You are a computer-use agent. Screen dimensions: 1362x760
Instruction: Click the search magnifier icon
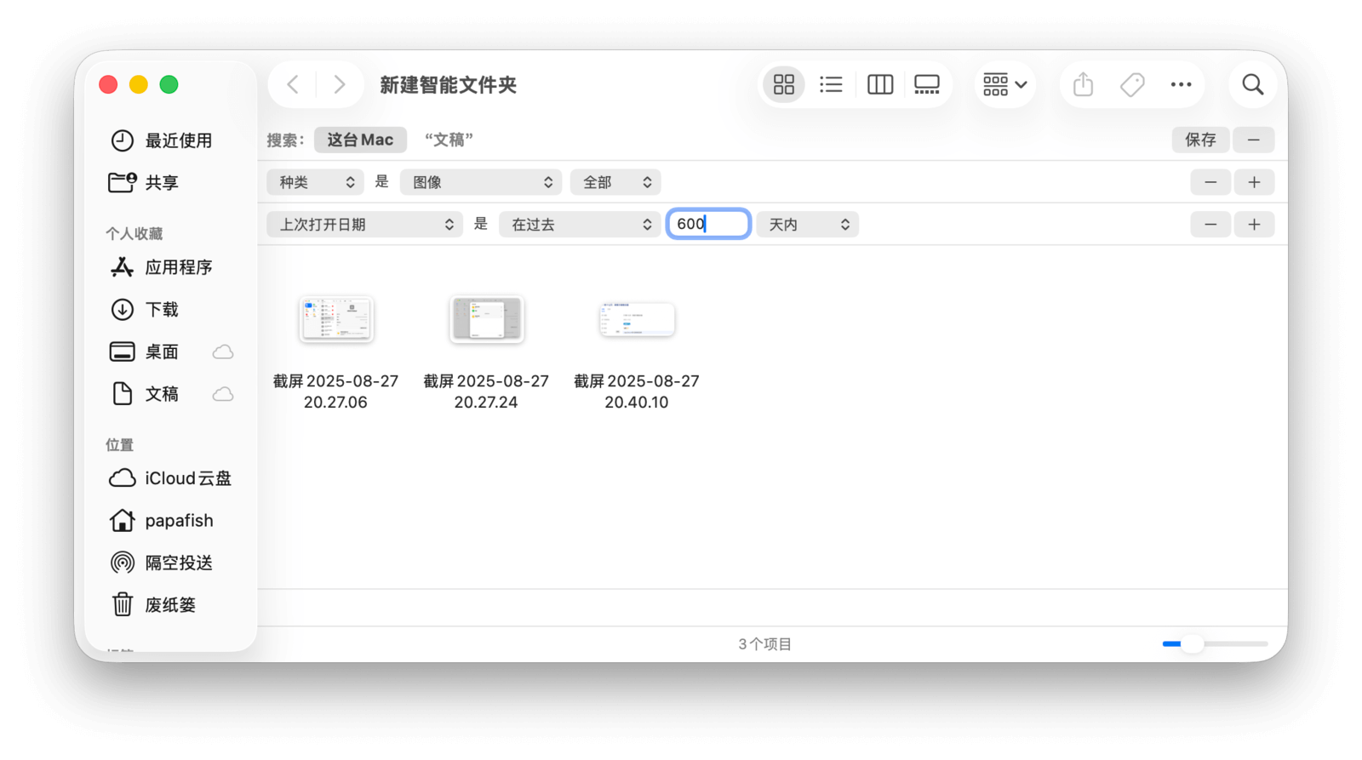pos(1252,84)
